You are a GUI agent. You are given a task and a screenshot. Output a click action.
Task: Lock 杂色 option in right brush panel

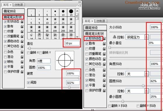tap(104, 70)
